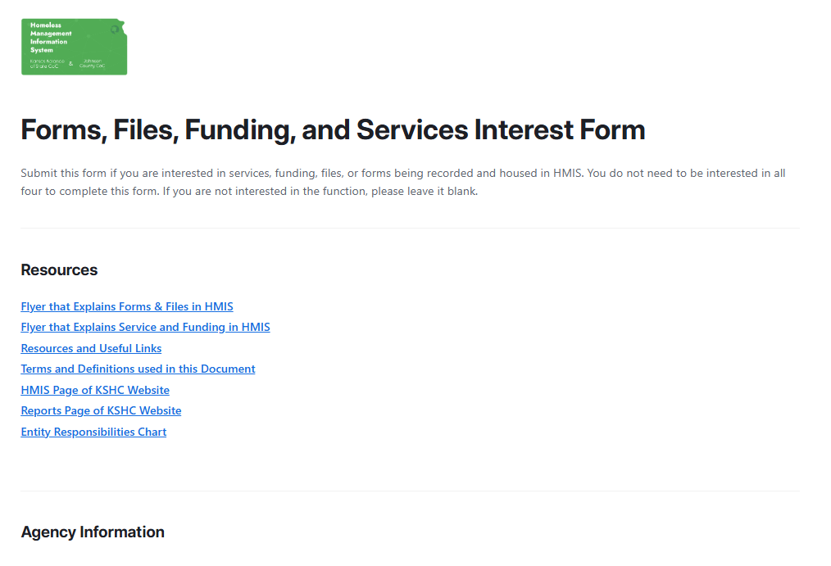The width and height of the screenshot is (831, 566).
Task: Open the Entity Responsibilities Chart link
Action: (x=93, y=432)
